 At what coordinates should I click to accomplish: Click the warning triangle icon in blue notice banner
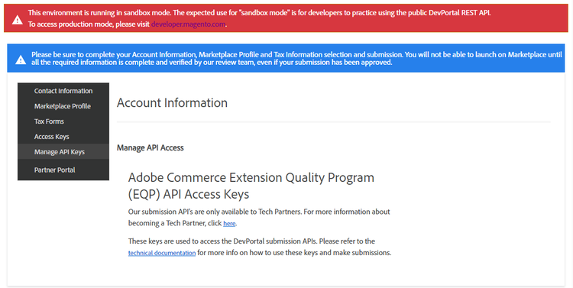point(21,60)
